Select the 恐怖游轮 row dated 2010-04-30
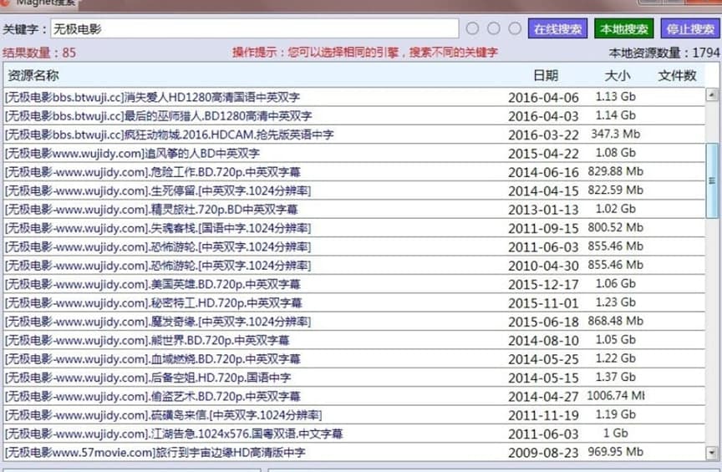The image size is (722, 472). coord(354,266)
